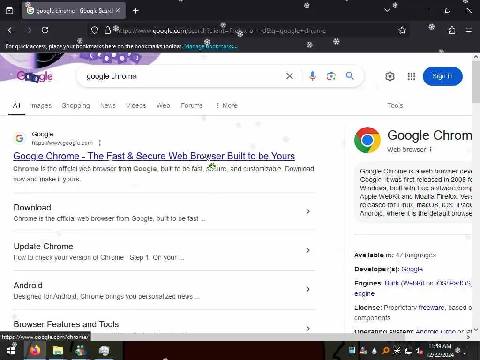Image resolution: width=480 pixels, height=360 pixels.
Task: Expand Update Chrome chevron
Action: (308, 250)
